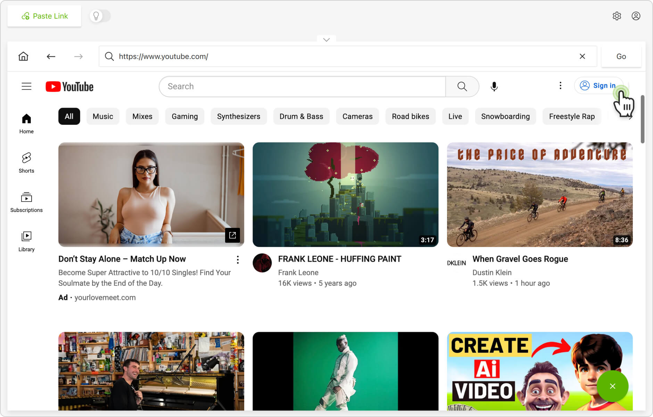Click the browser home icon
This screenshot has height=417, width=653.
point(23,56)
